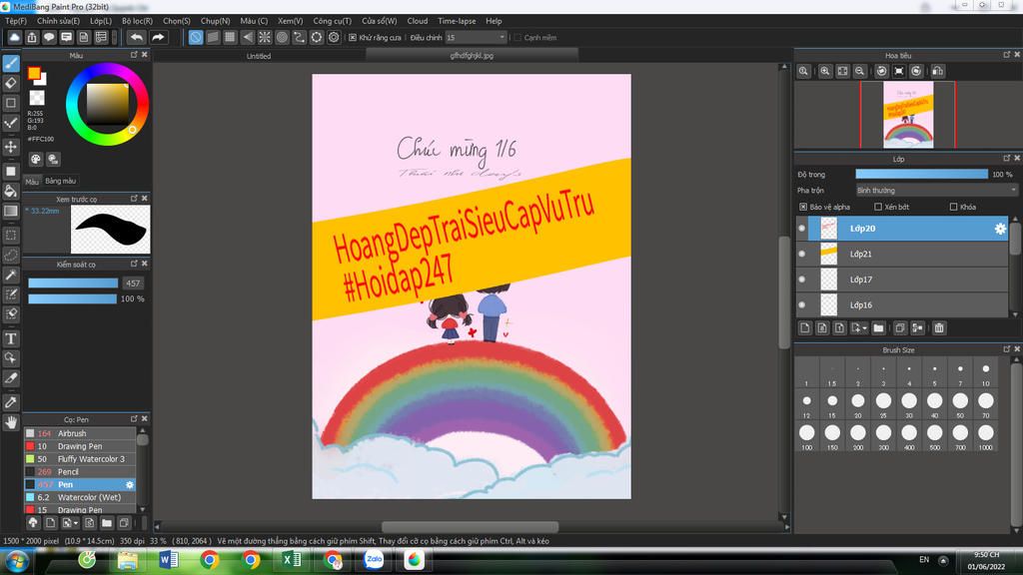Open the Bộ lọc(R) menu

(x=137, y=21)
